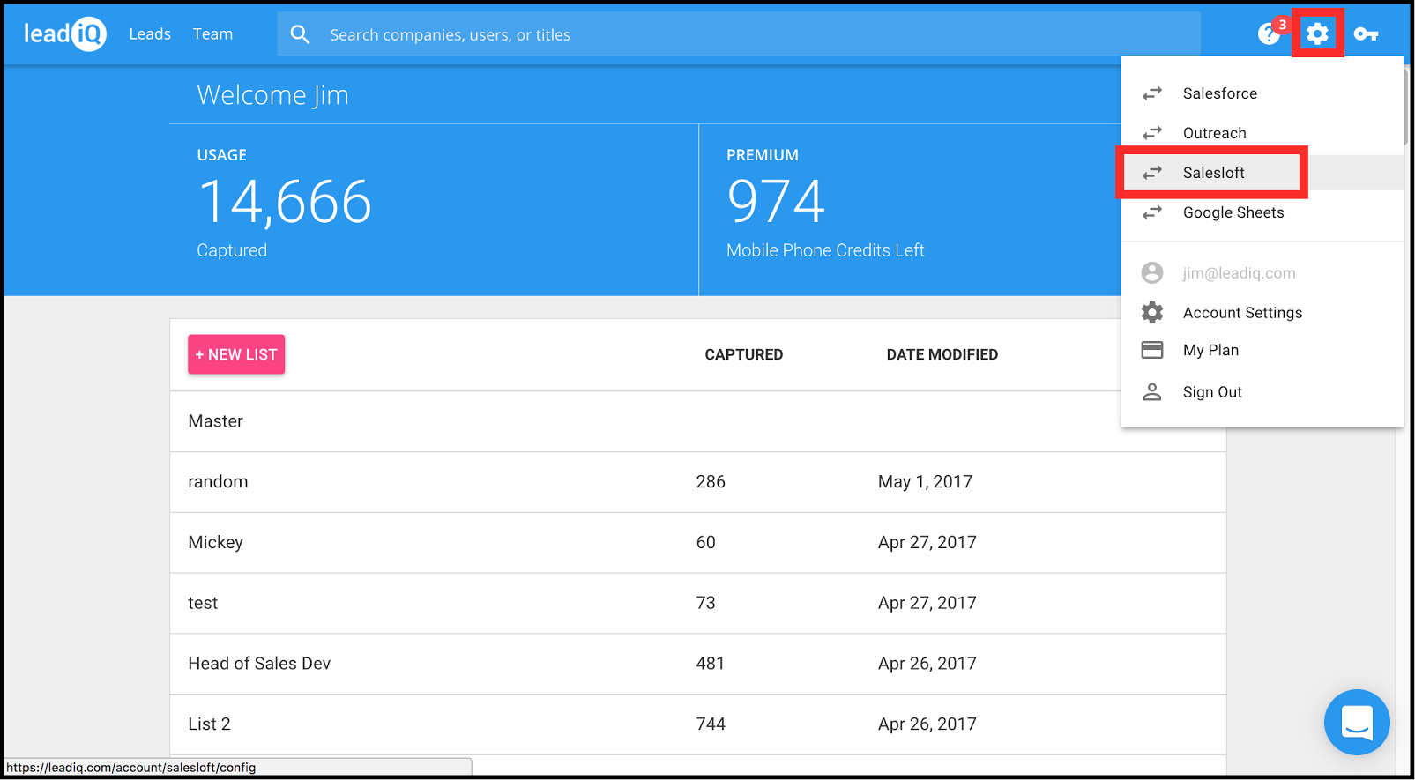Select Outreach from the dropdown menu
This screenshot has width=1415, height=780.
1262,133
